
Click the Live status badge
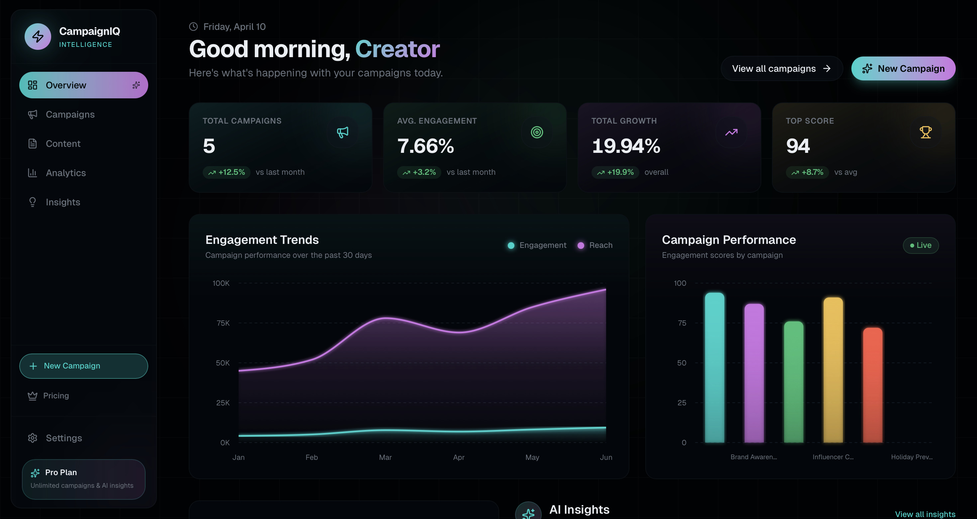click(x=921, y=245)
